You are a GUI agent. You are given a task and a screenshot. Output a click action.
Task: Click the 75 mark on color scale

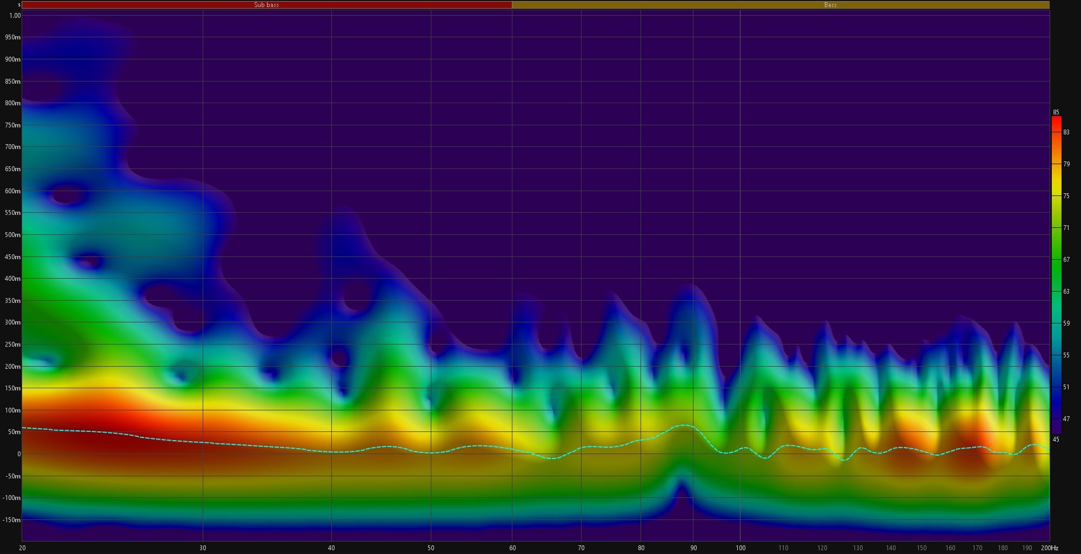(x=1066, y=196)
